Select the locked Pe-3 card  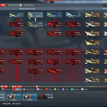click(x=54, y=24)
